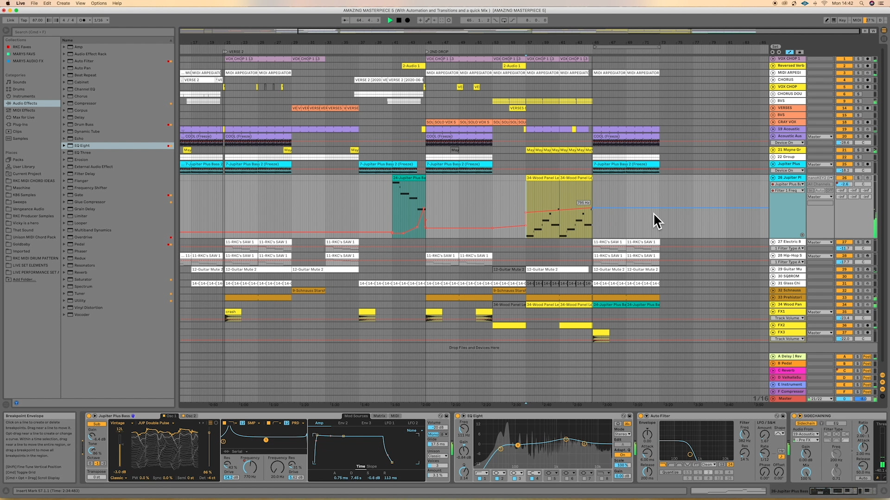Start playback with the green Play button
Screen dimensions: 890x500
(x=390, y=20)
